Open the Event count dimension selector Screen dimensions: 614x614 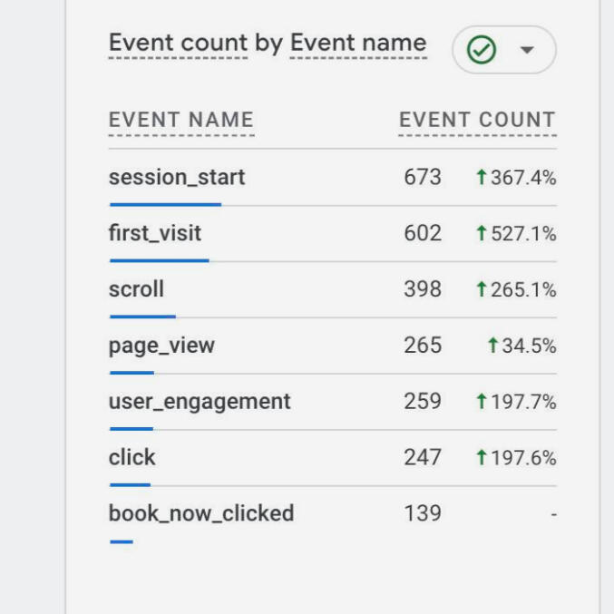(178, 43)
